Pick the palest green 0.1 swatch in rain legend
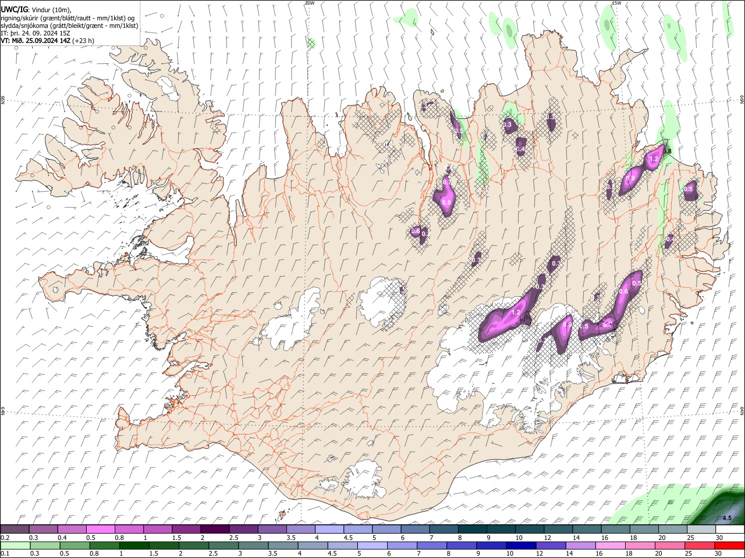This screenshot has width=745, height=558. (x=15, y=545)
